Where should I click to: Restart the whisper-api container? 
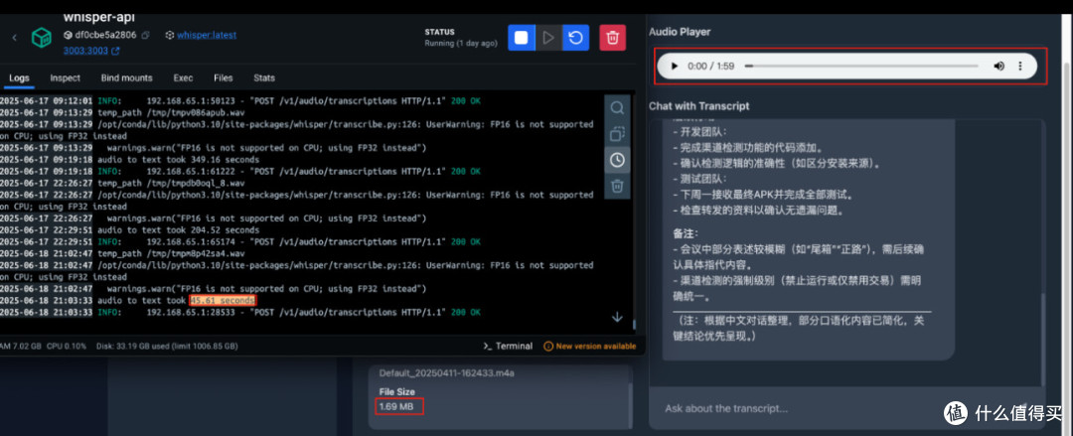[575, 38]
